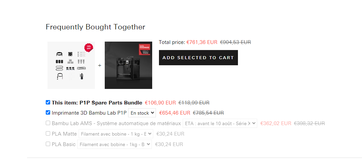The height and width of the screenshot is (165, 362).
Task: Open the PLA Basic product link
Action: pos(63,144)
